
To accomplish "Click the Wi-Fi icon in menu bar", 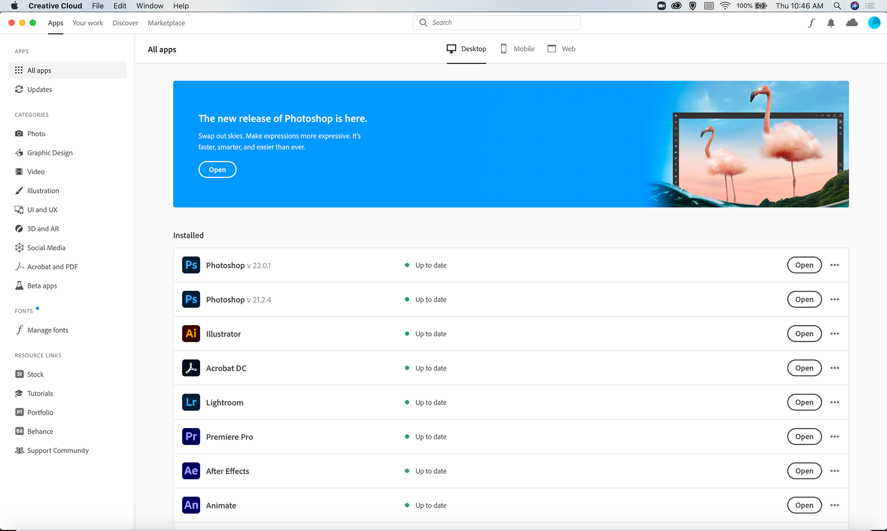I will click(725, 6).
